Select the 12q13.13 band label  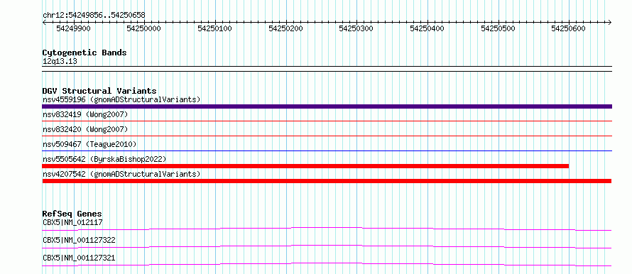[60, 62]
